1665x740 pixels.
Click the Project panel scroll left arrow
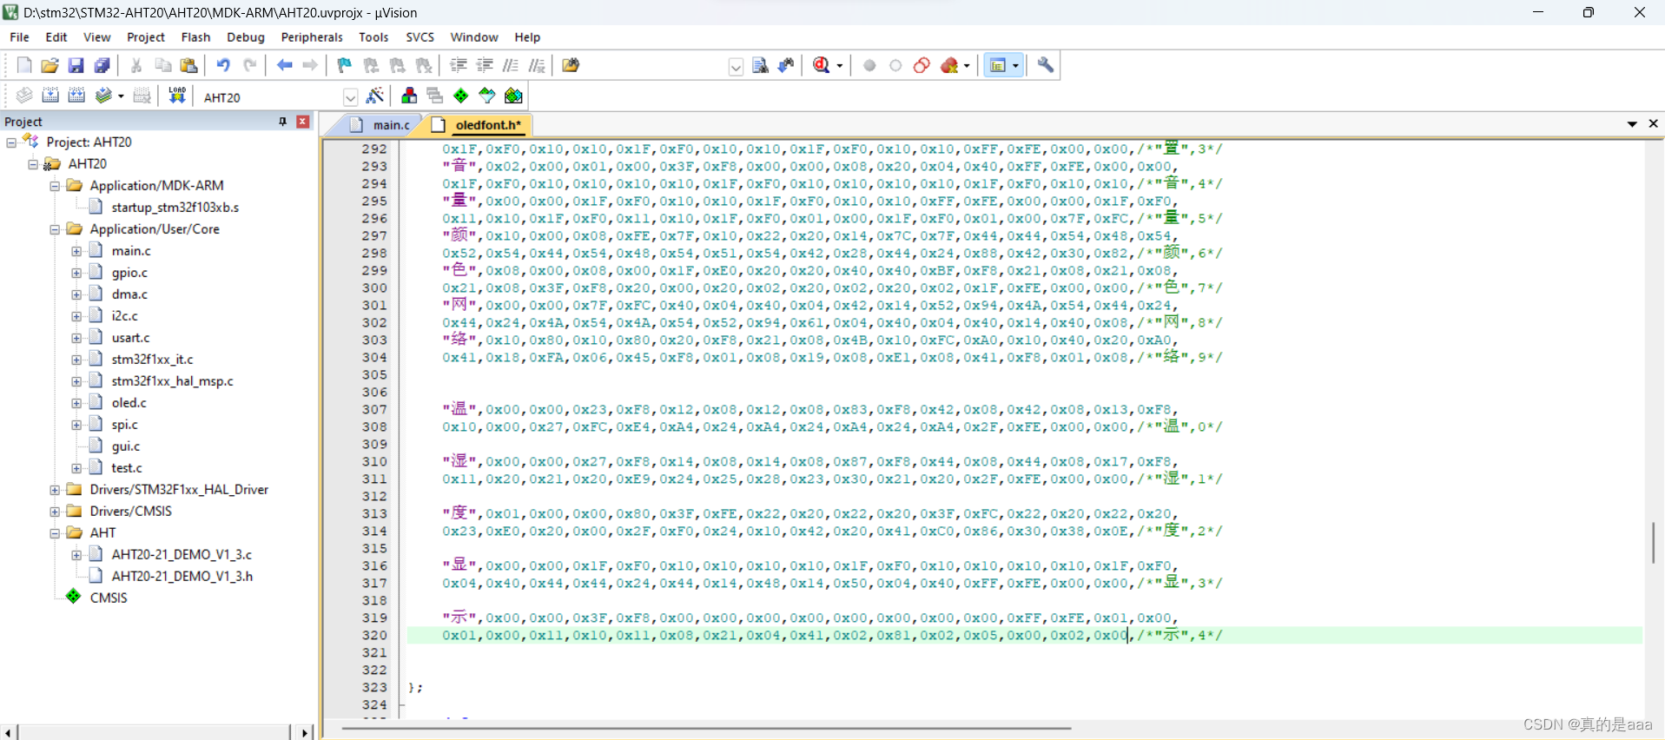(8, 733)
